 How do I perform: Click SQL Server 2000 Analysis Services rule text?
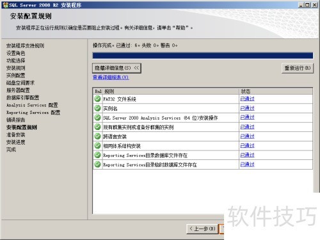pos(161,118)
